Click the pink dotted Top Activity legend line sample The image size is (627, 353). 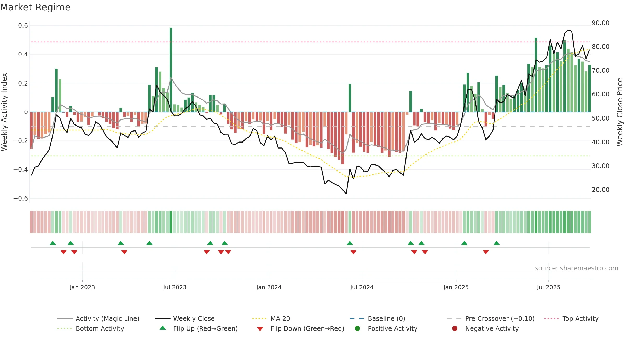coord(551,318)
